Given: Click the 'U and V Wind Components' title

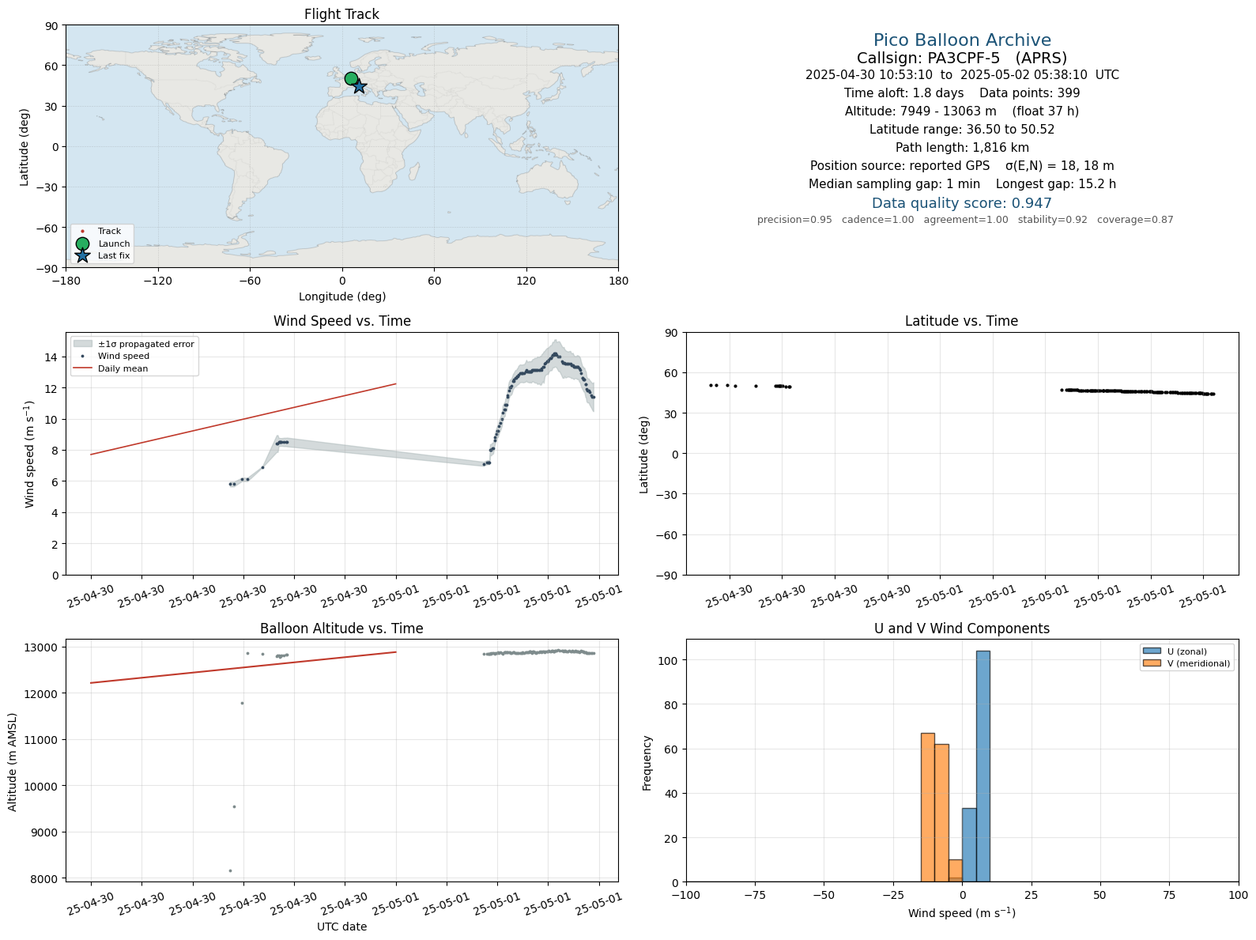Looking at the screenshot, I should [x=961, y=629].
